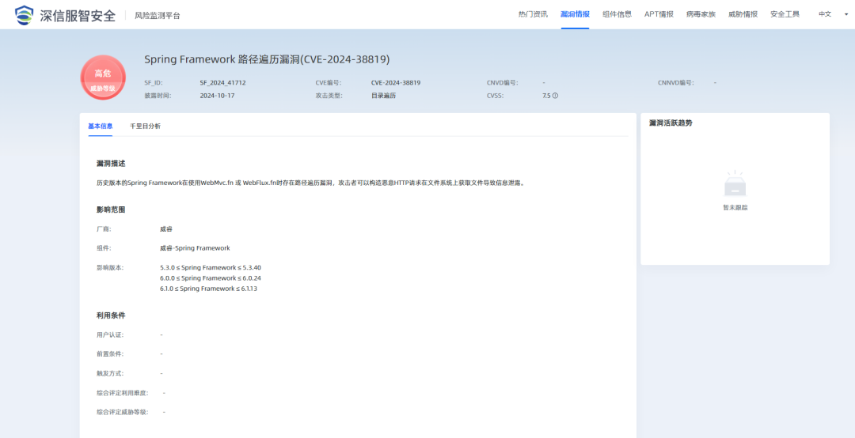The image size is (855, 438).
Task: Click the 触发方式 label
Action: point(109,373)
